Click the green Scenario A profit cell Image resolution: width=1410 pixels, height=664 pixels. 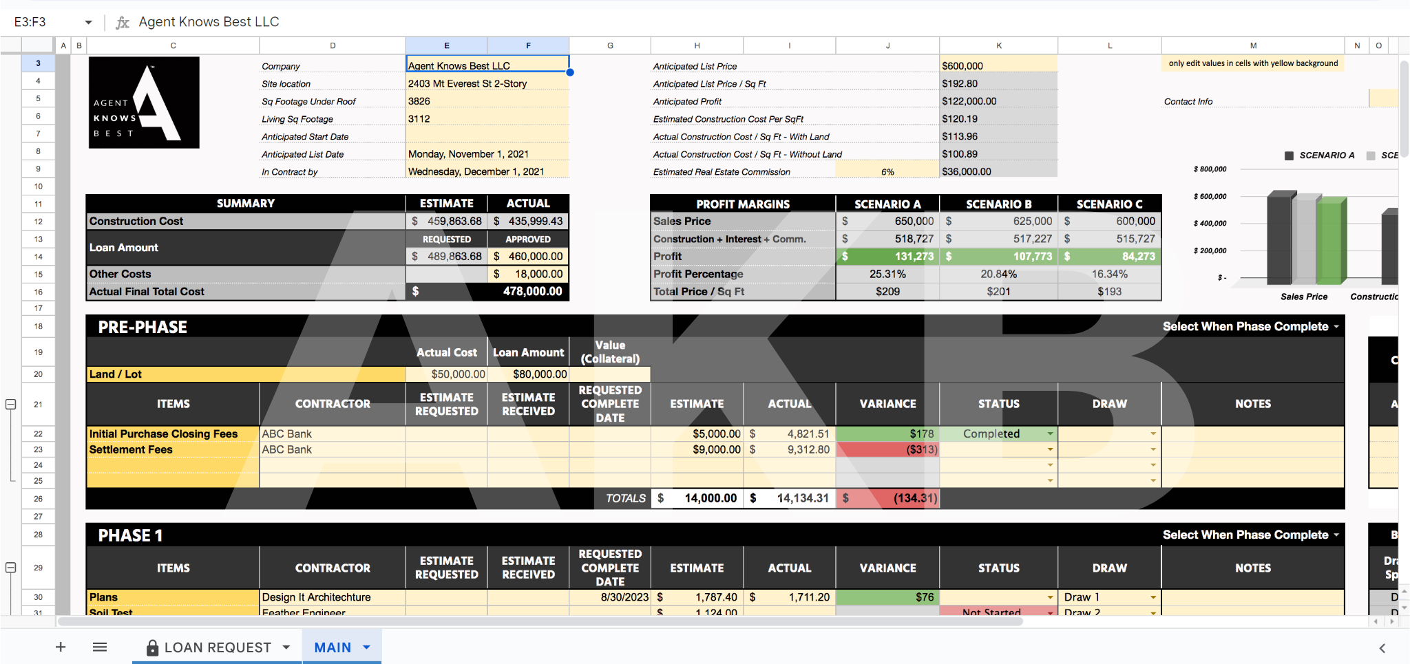887,257
